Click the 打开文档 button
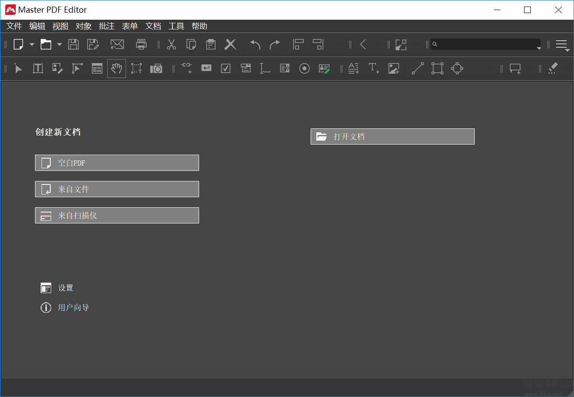 392,137
